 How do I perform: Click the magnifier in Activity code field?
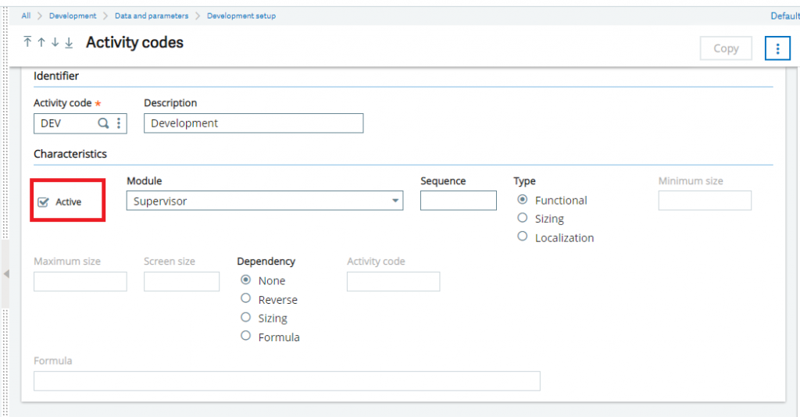103,123
